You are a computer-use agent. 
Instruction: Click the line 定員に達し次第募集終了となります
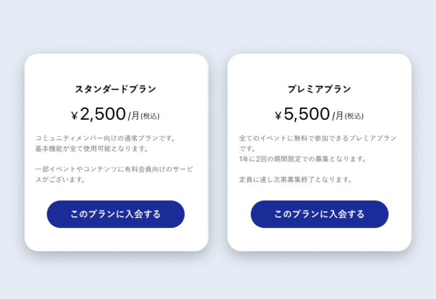click(x=296, y=179)
